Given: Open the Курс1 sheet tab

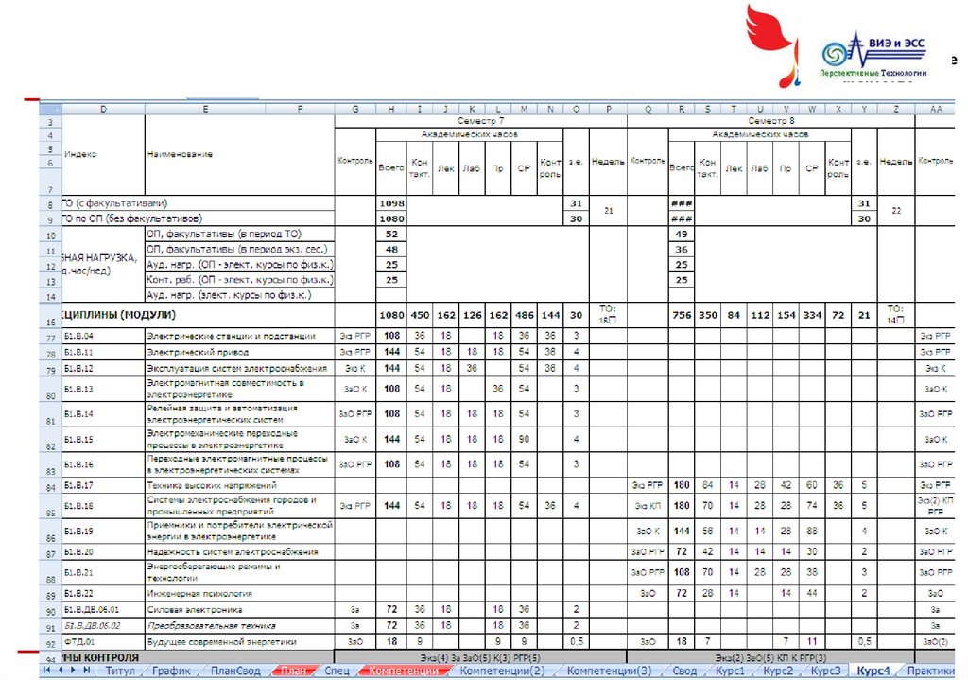Looking at the screenshot, I should [x=731, y=671].
